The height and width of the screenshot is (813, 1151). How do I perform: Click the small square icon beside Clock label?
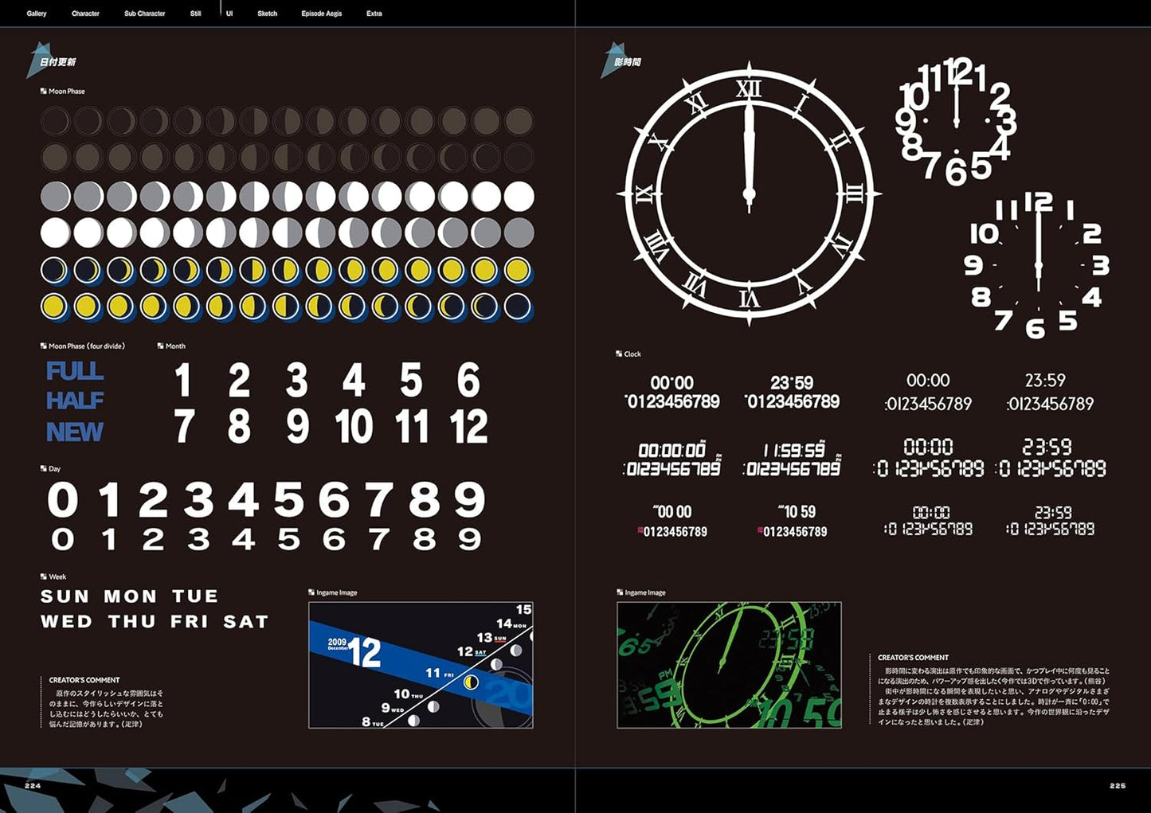[619, 354]
